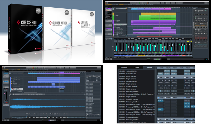Bypass INSER section on the leftmost mixer channel
Viewport: 211px width, 125px height.
coord(159,98)
